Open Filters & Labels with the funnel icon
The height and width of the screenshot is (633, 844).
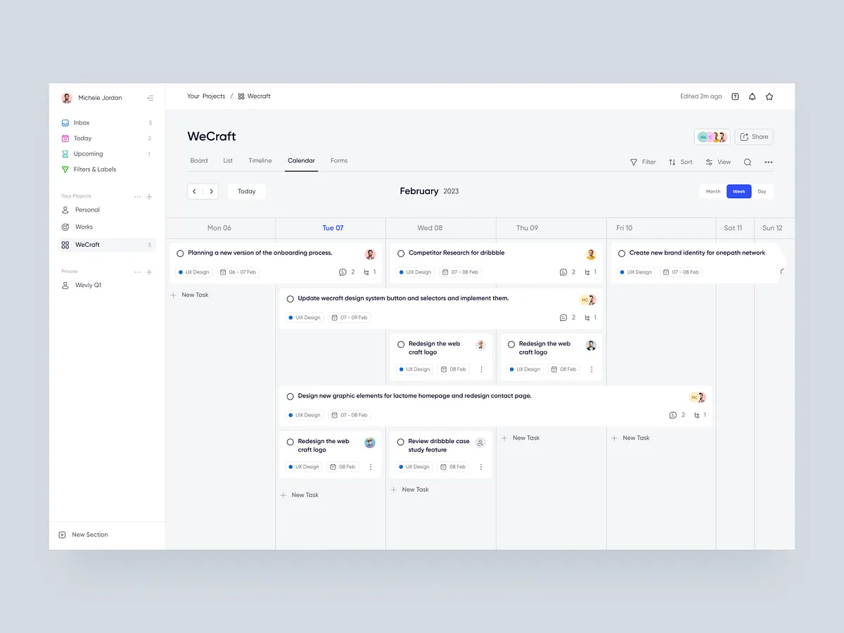click(65, 169)
